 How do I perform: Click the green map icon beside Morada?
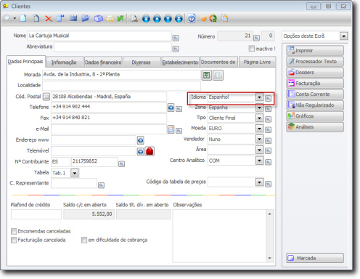[207, 75]
